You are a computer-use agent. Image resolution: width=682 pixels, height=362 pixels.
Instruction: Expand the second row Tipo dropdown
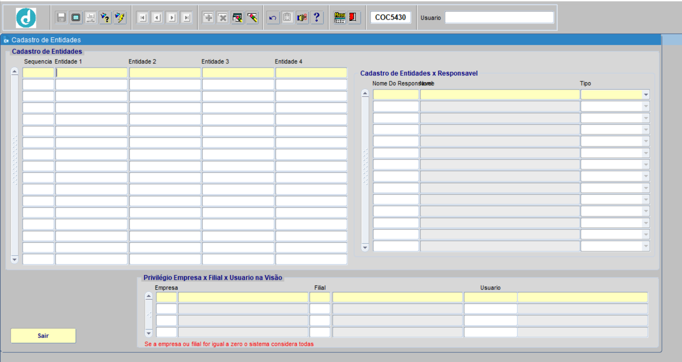point(646,106)
